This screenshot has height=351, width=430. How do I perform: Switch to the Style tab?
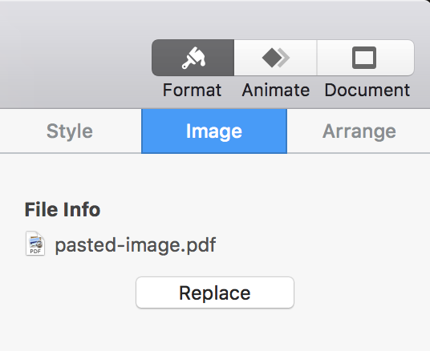click(70, 131)
